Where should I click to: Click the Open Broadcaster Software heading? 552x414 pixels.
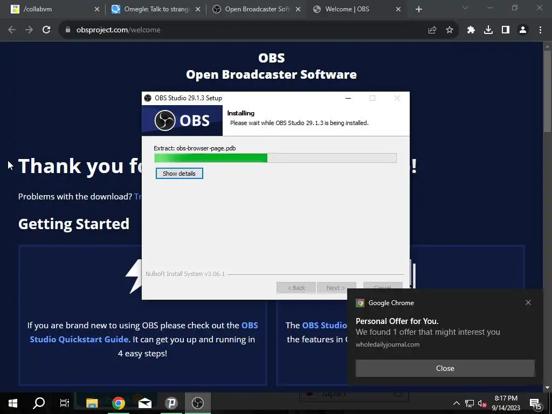coord(271,74)
